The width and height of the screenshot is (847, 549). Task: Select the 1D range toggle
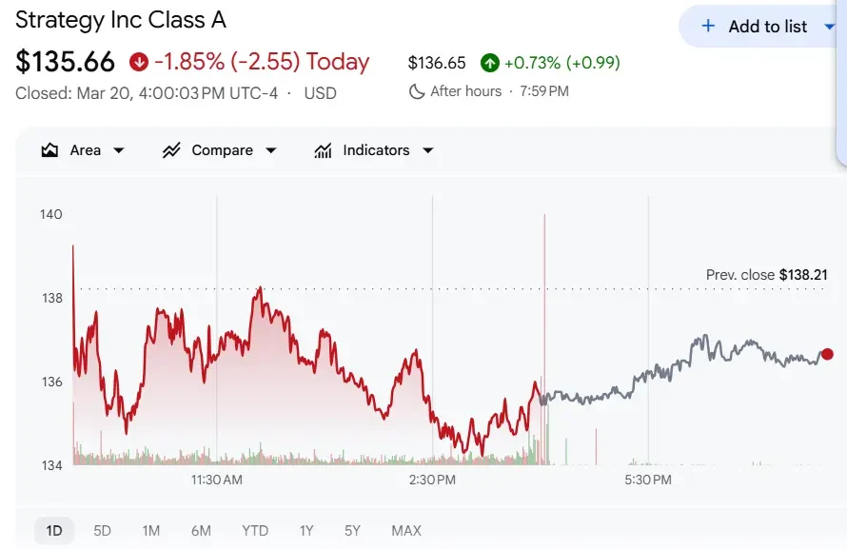(53, 530)
